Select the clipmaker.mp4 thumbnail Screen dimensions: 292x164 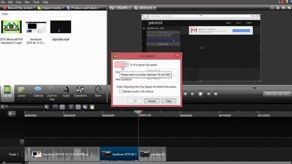(x=61, y=27)
